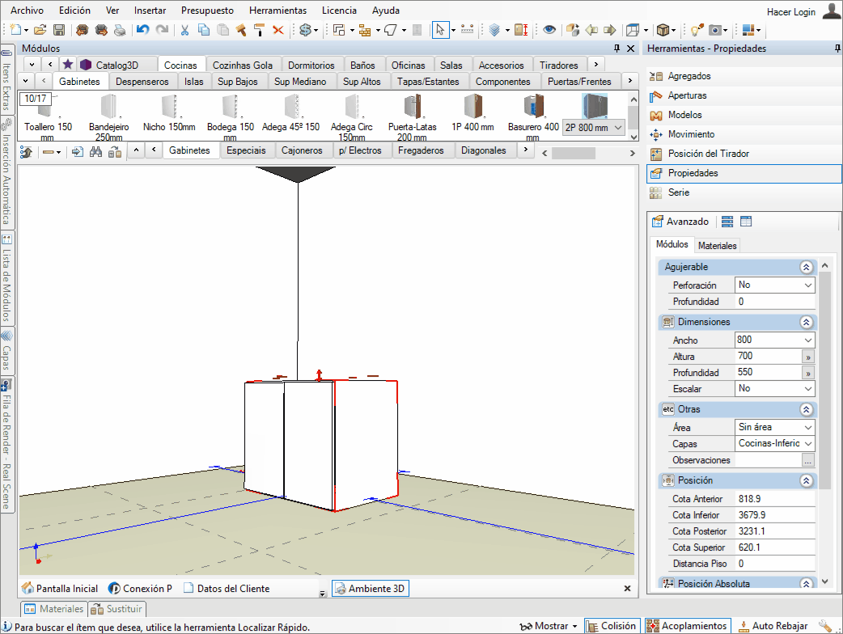843x634 pixels.
Task: Open the Capas dropdown in properties
Action: point(808,443)
